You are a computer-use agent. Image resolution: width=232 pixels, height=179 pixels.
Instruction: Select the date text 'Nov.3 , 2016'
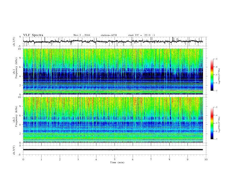pyautogui.click(x=82, y=35)
